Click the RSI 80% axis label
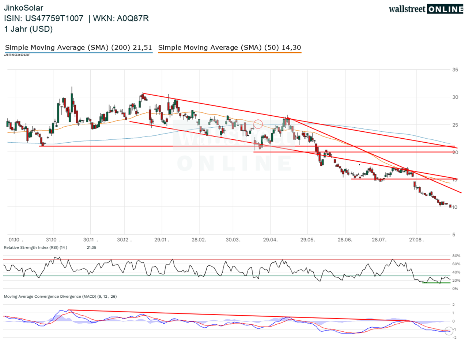Image resolution: width=468 pixels, height=343 pixels. (456, 255)
